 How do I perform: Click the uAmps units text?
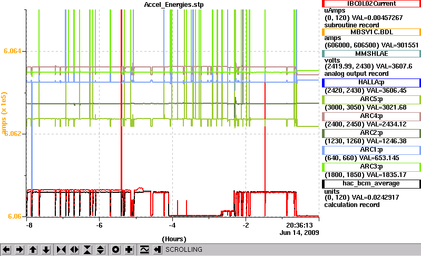[x=335, y=11]
